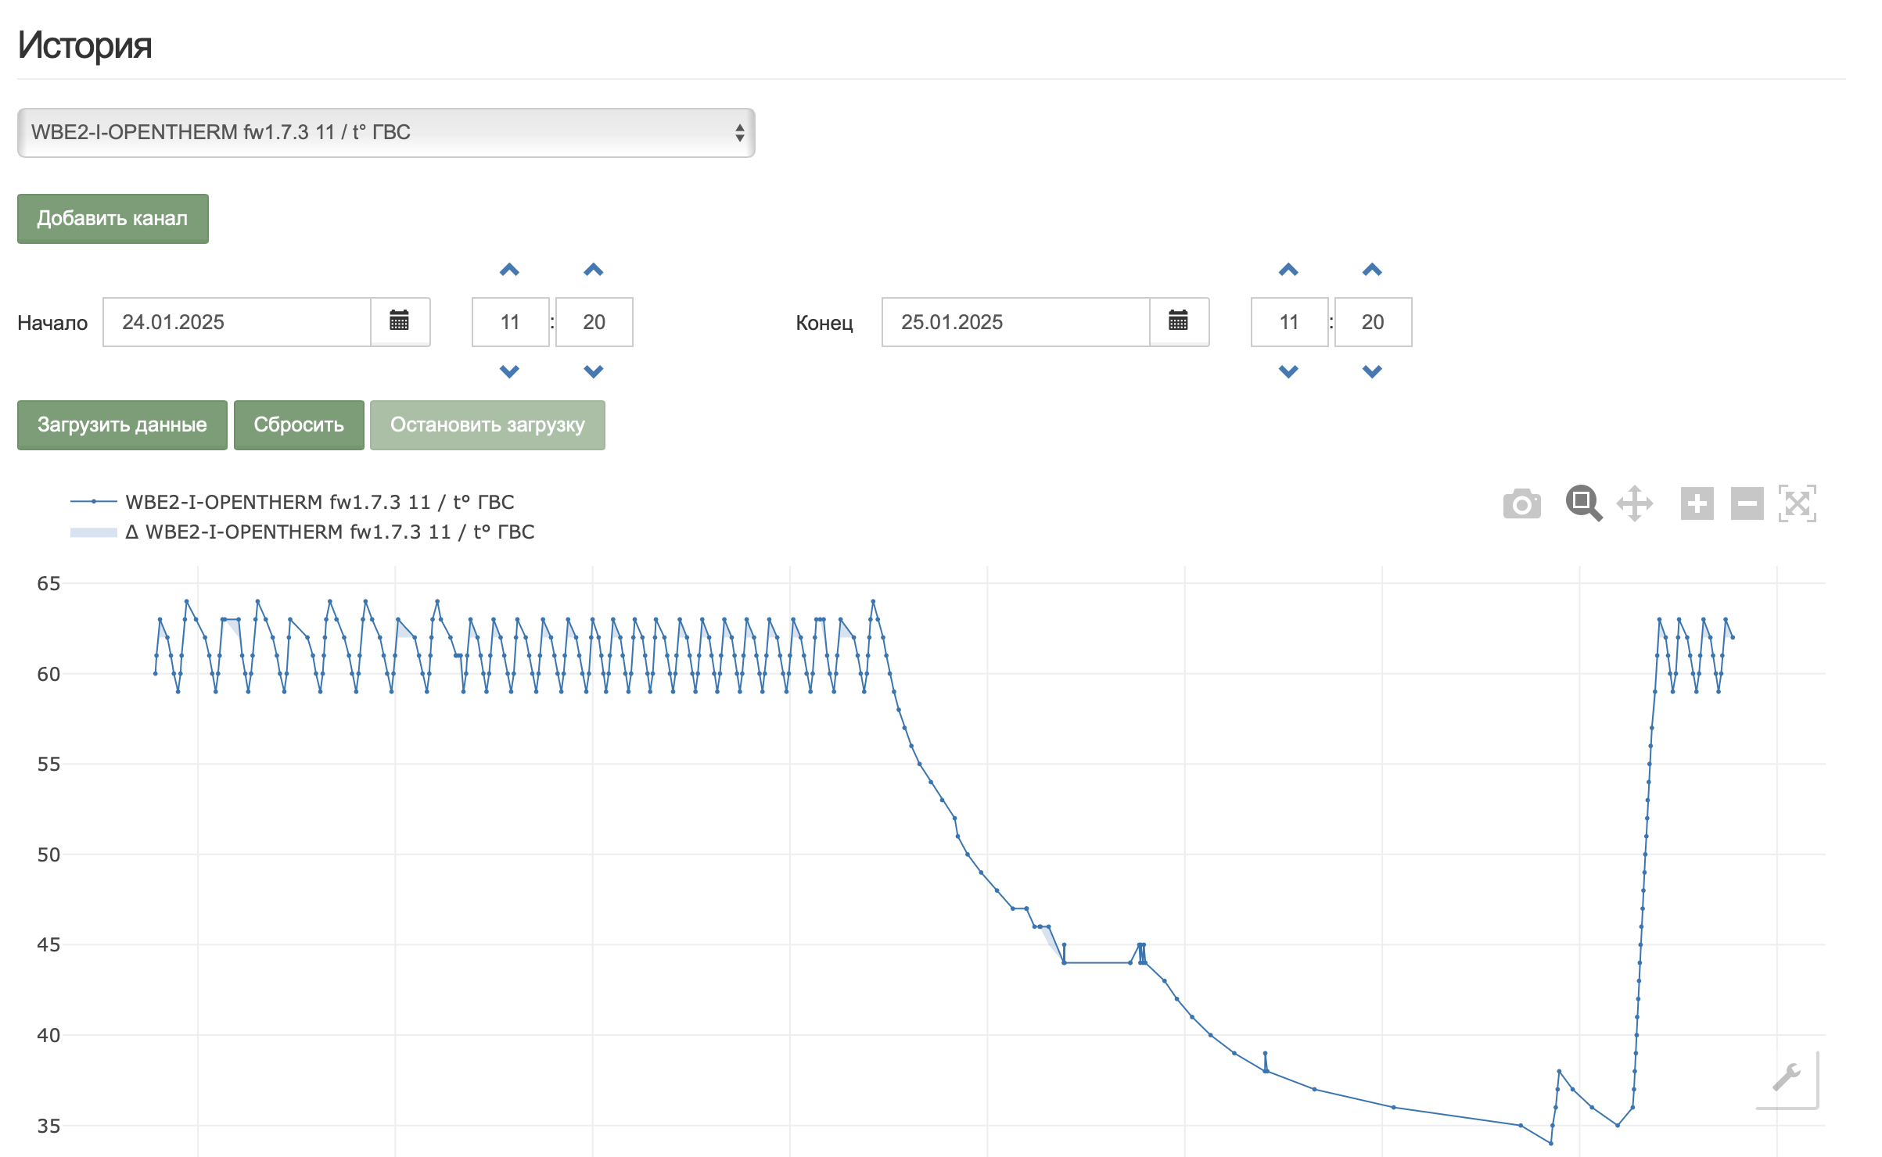
Task: Decrease start minutes with down arrow
Action: point(594,371)
